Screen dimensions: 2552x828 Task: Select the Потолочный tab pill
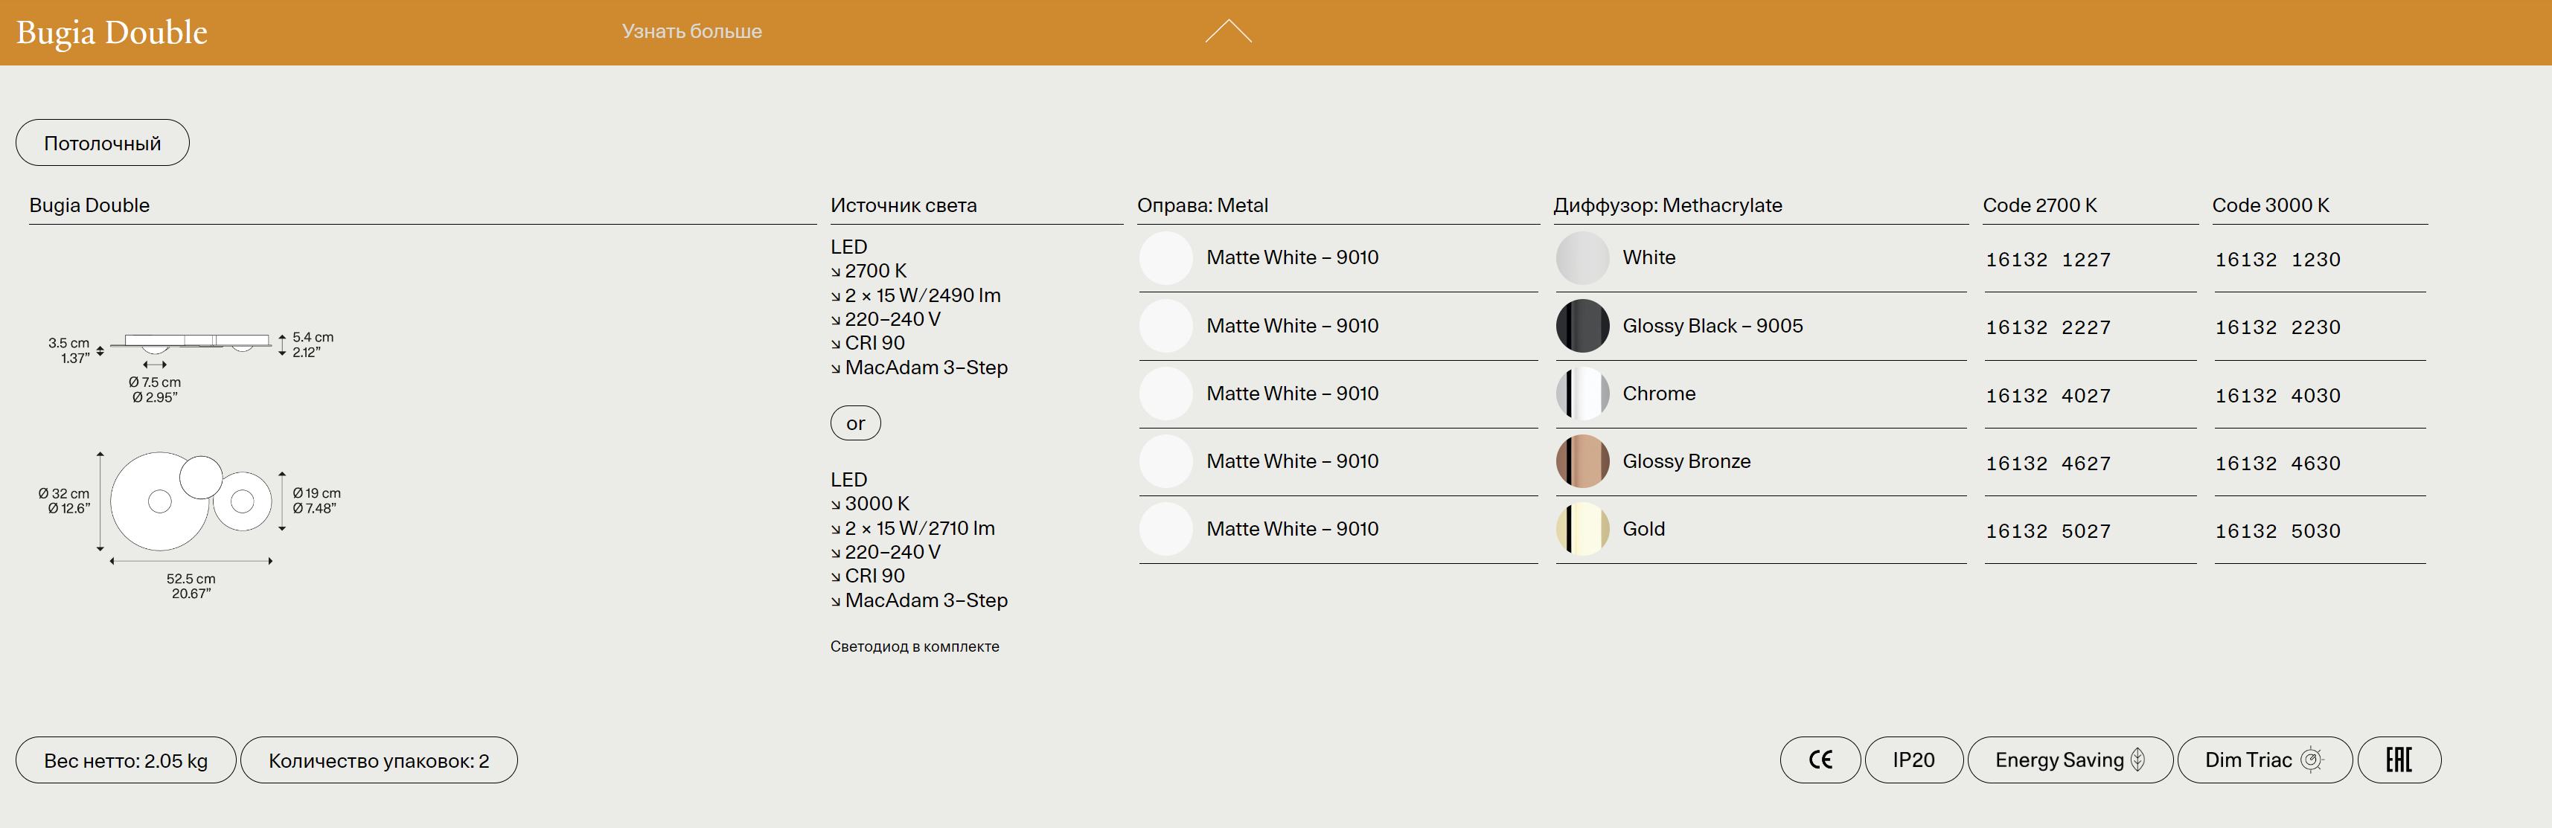coord(102,143)
